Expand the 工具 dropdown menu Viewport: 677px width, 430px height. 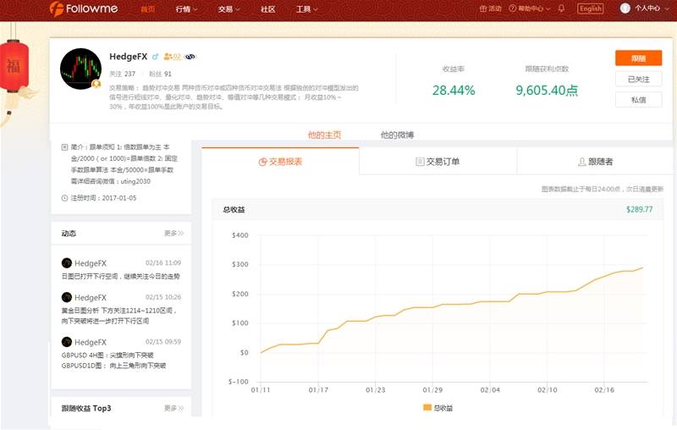tap(307, 8)
